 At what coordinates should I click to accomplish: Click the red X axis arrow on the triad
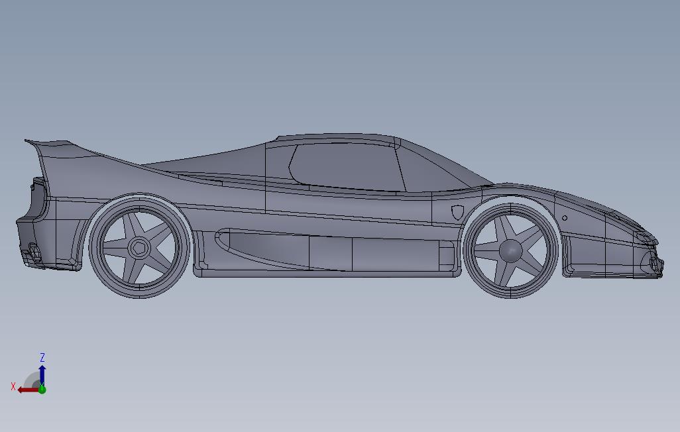(x=28, y=390)
